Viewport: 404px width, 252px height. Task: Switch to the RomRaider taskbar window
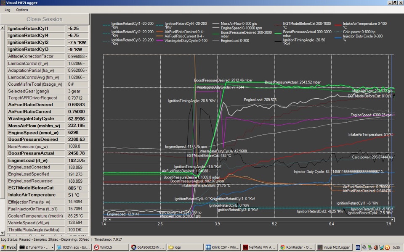coord(297,247)
